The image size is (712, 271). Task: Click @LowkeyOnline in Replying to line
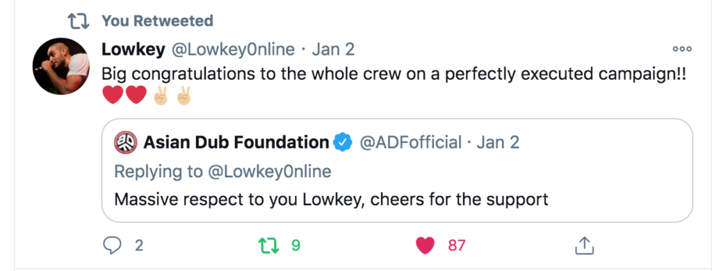269,172
